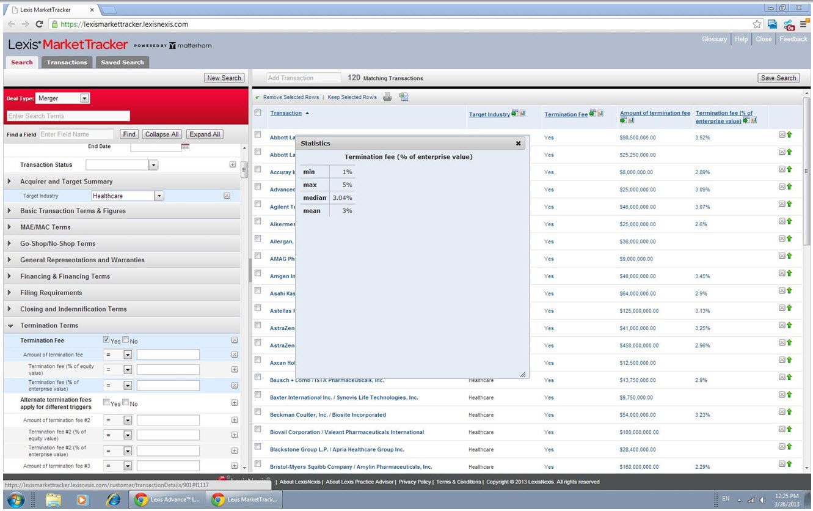Open statistics chart icon for Termination Fee column
The width and height of the screenshot is (813, 511).
600,114
